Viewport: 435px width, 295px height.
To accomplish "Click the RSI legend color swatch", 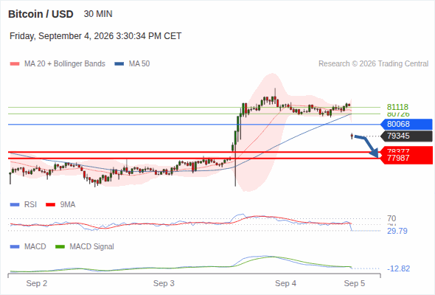I will tap(15, 205).
